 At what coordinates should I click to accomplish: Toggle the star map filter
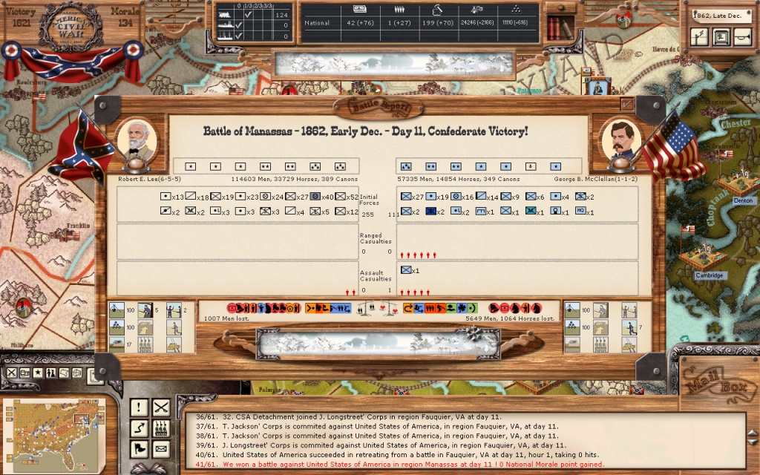click(x=39, y=373)
